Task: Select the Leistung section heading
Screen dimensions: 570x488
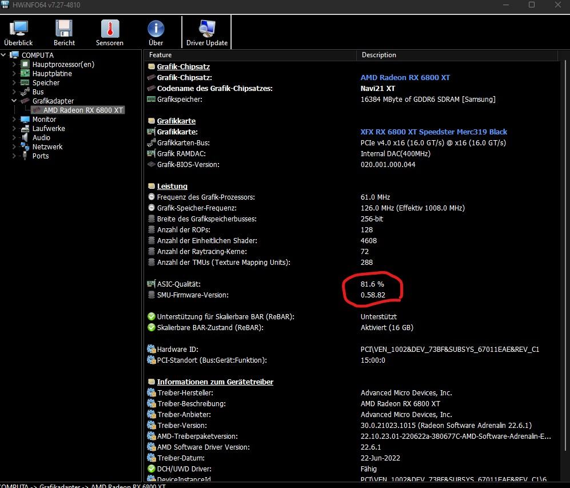Action: (x=172, y=186)
